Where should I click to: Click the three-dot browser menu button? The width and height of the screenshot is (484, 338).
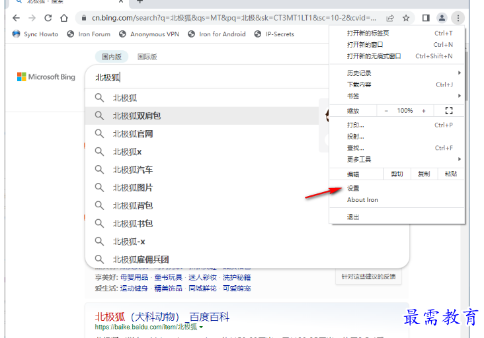458,18
